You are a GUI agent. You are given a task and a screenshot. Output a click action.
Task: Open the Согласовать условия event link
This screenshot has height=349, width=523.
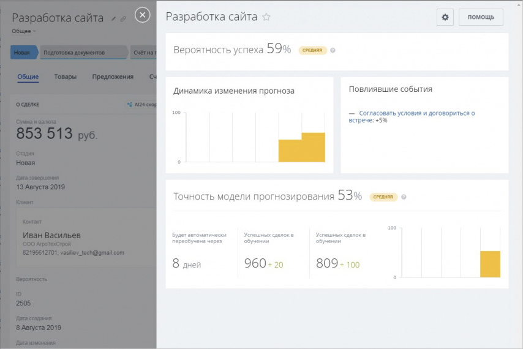coord(416,113)
